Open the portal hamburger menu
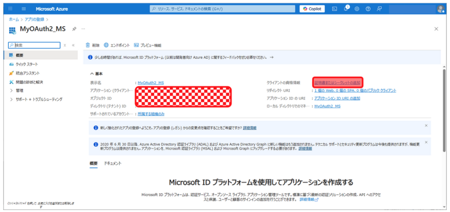 coord(24,9)
